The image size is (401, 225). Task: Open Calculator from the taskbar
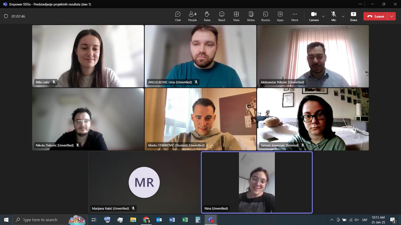tap(198, 220)
